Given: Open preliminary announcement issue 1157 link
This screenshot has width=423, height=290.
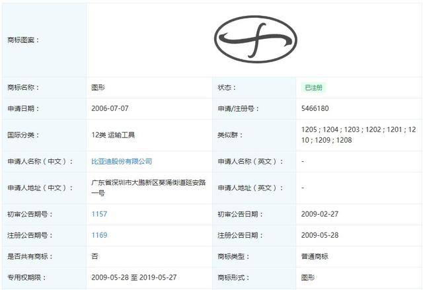Looking at the screenshot, I should pyautogui.click(x=99, y=214).
